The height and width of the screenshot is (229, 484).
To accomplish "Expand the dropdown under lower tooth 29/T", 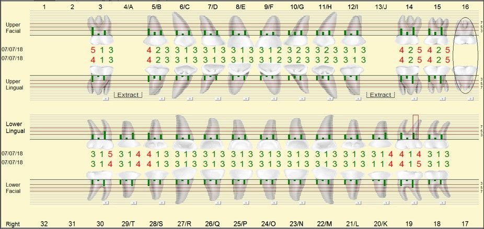I will tap(134, 203).
